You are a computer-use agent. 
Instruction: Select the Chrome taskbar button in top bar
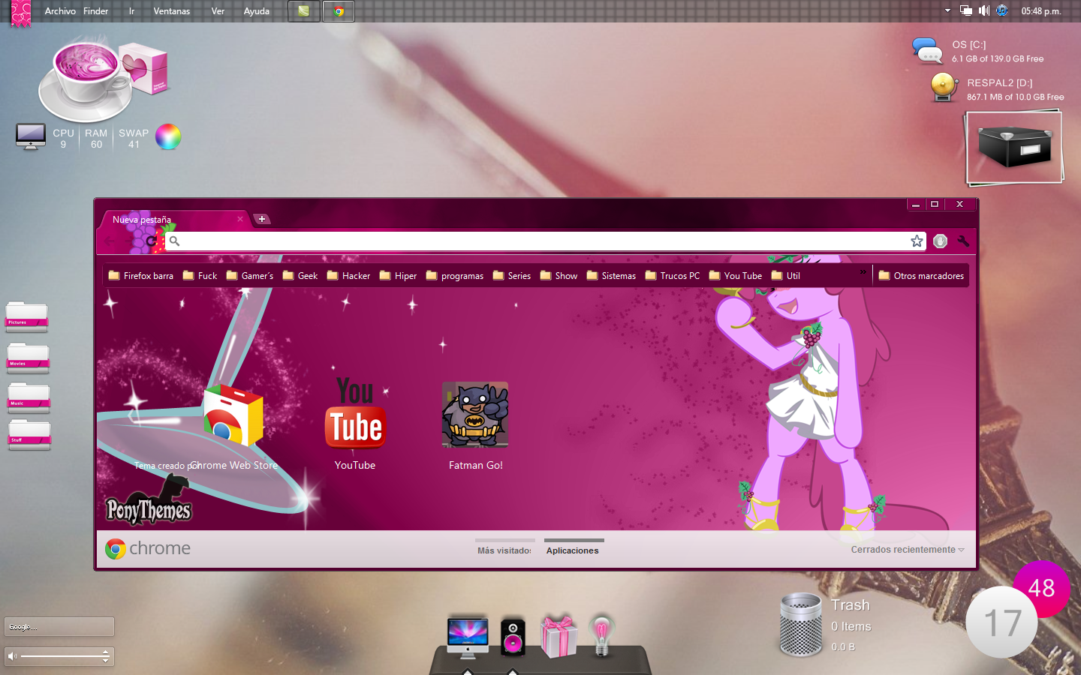click(x=339, y=11)
